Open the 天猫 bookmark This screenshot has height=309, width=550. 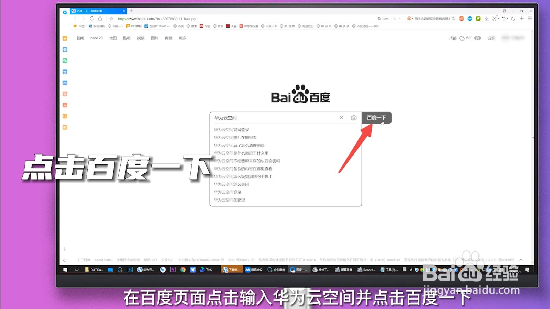tap(231, 26)
